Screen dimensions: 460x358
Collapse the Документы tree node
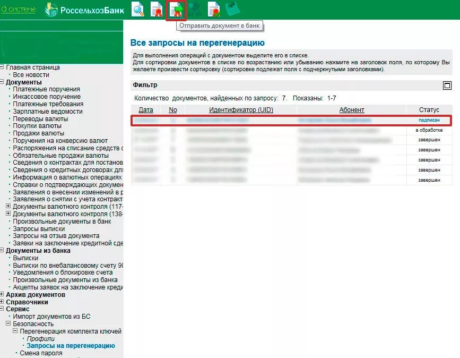click(x=2, y=82)
